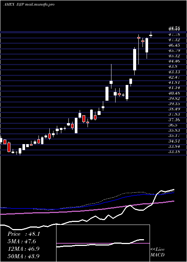This screenshot has width=187, height=262.
Task: Click the '5MA : 47.6' readout
Action: click(22, 241)
